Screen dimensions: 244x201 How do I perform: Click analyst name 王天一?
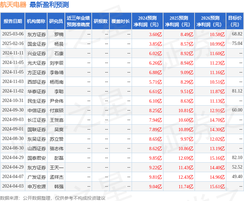tap(57, 168)
